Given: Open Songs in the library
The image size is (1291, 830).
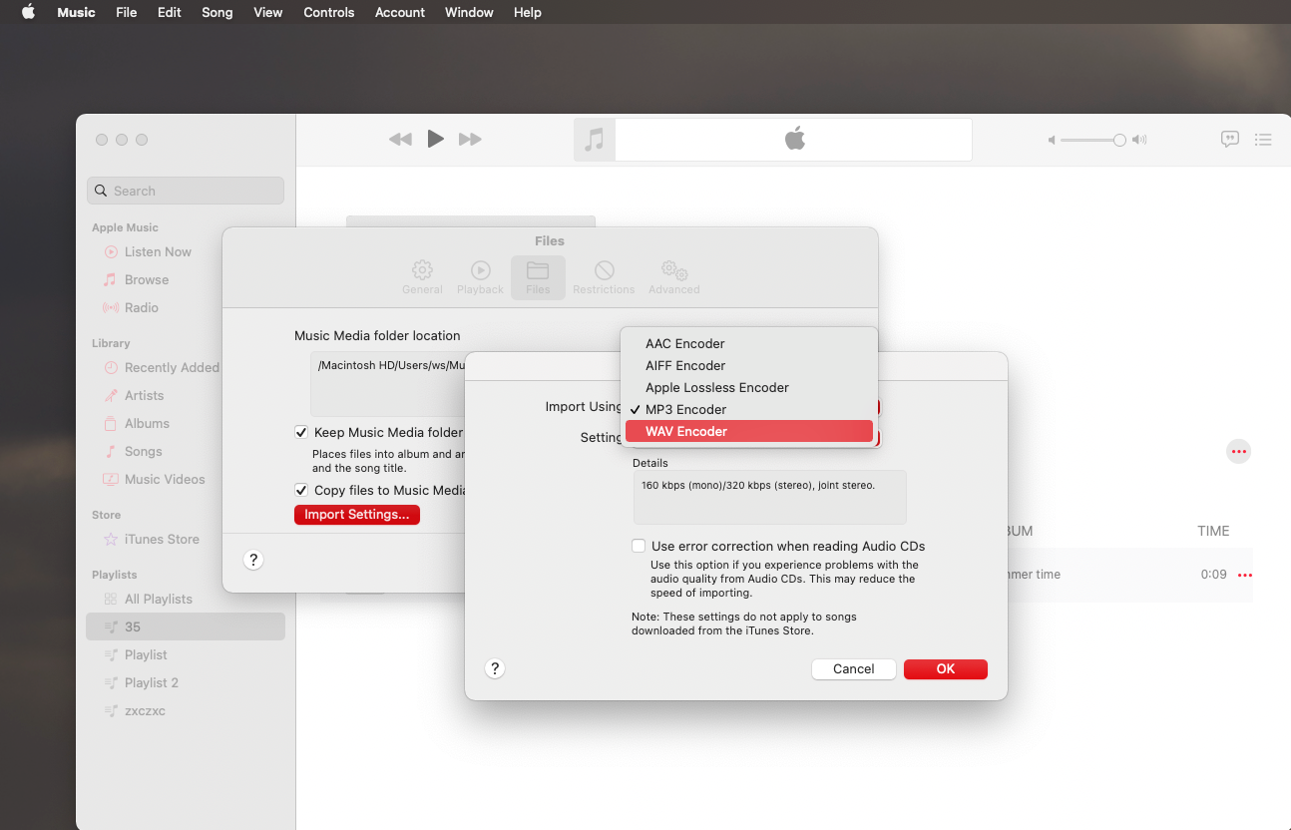Looking at the screenshot, I should tap(144, 451).
